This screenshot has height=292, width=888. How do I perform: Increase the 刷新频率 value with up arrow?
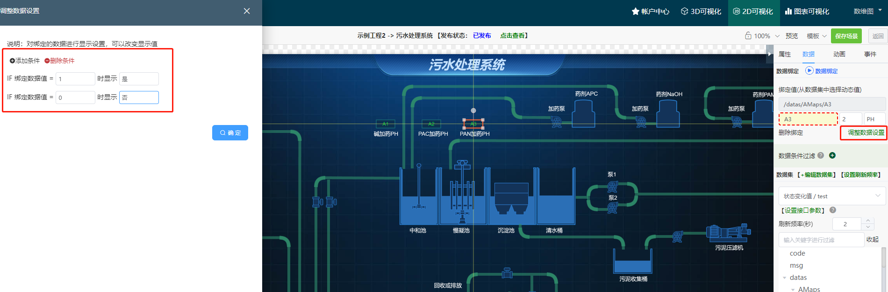pyautogui.click(x=868, y=221)
